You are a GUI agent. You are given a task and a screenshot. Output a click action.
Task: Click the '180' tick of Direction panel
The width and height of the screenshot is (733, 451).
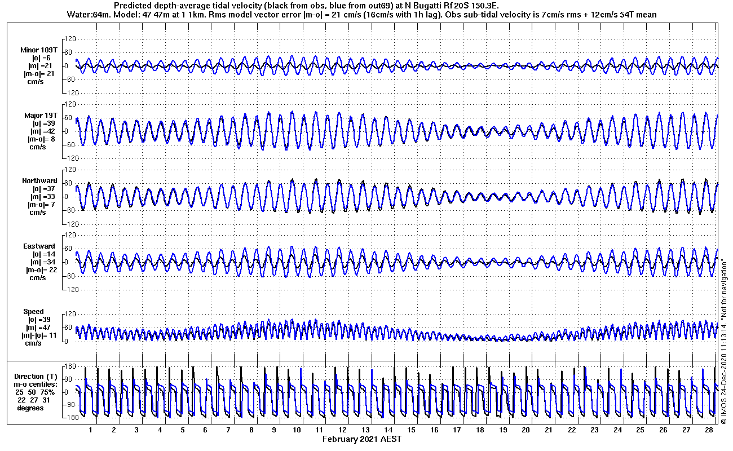70,367
